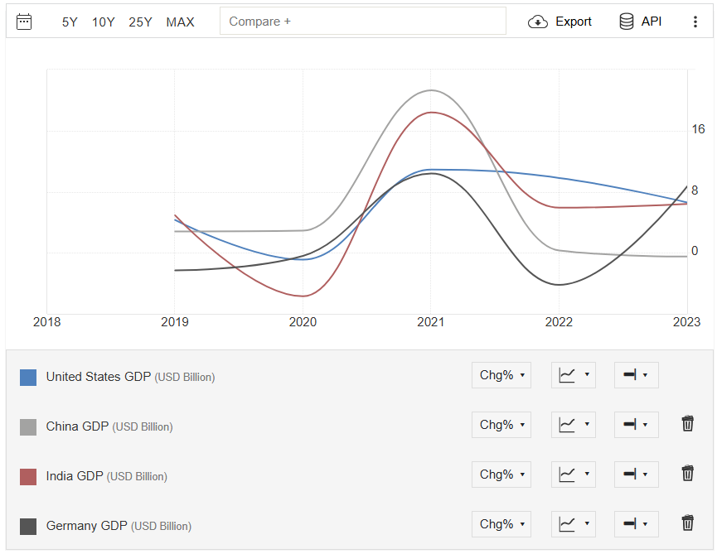The height and width of the screenshot is (554, 717).
Task: Click the Export cloud download icon
Action: tap(538, 22)
